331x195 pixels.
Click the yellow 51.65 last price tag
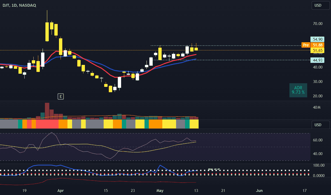pos(318,50)
